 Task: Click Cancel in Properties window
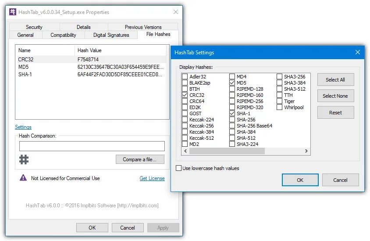pos(128,227)
